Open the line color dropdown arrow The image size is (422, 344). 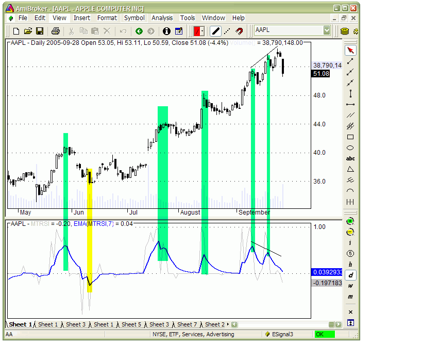click(202, 31)
